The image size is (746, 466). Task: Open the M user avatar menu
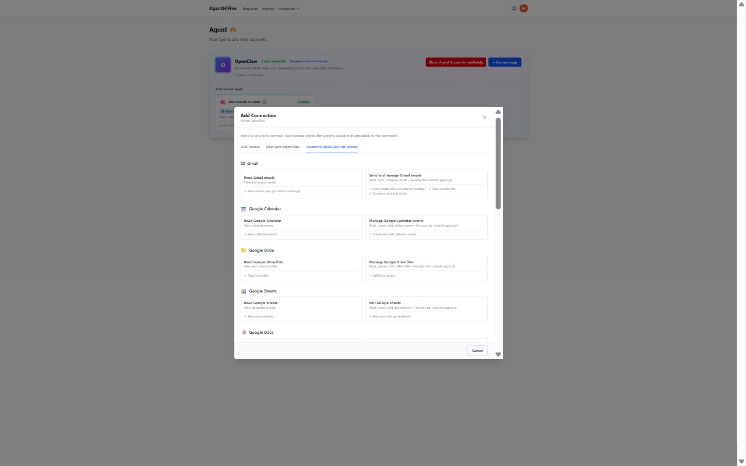523,8
